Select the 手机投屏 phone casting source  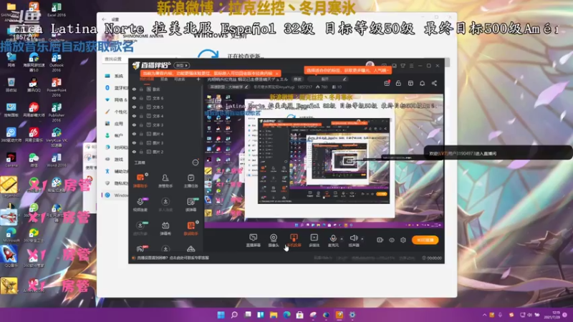(294, 240)
